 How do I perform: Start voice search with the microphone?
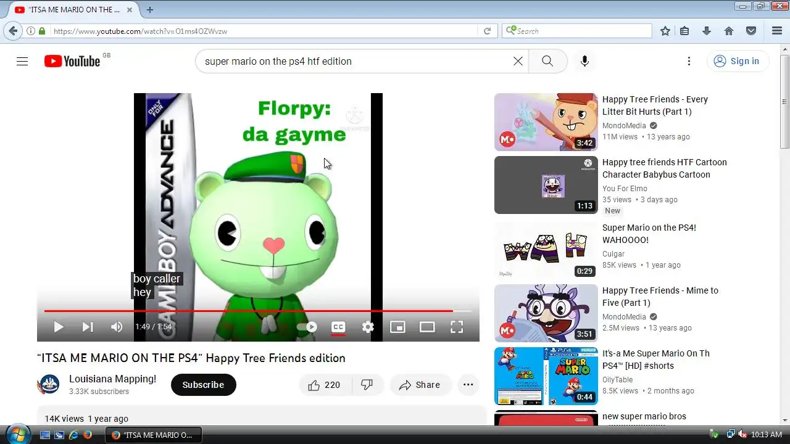584,61
